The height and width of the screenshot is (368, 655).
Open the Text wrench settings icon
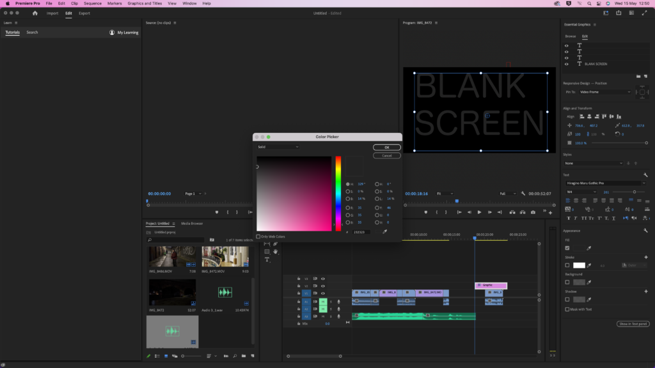[645, 175]
